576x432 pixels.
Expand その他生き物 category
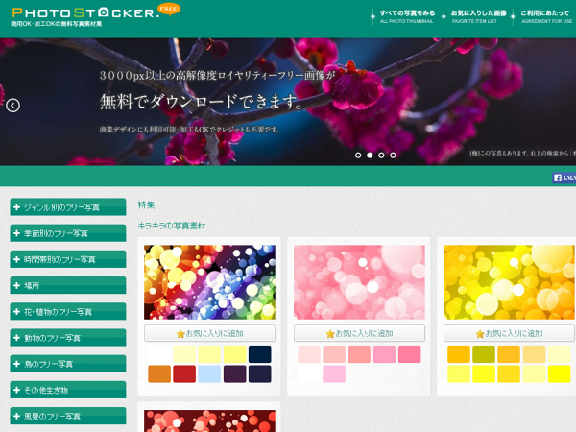pyautogui.click(x=68, y=390)
